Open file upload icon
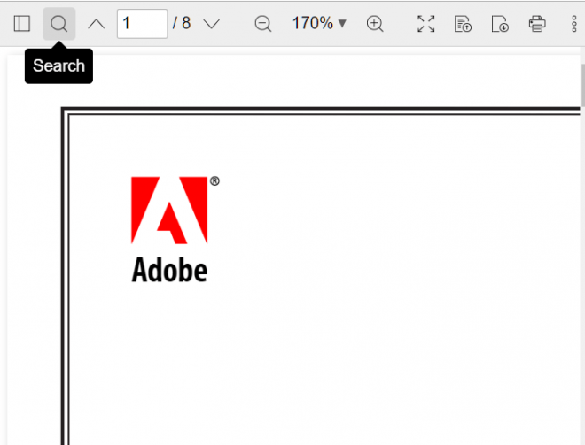 (x=463, y=24)
